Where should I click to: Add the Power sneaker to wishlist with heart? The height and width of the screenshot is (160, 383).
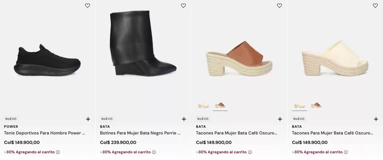coord(88,5)
